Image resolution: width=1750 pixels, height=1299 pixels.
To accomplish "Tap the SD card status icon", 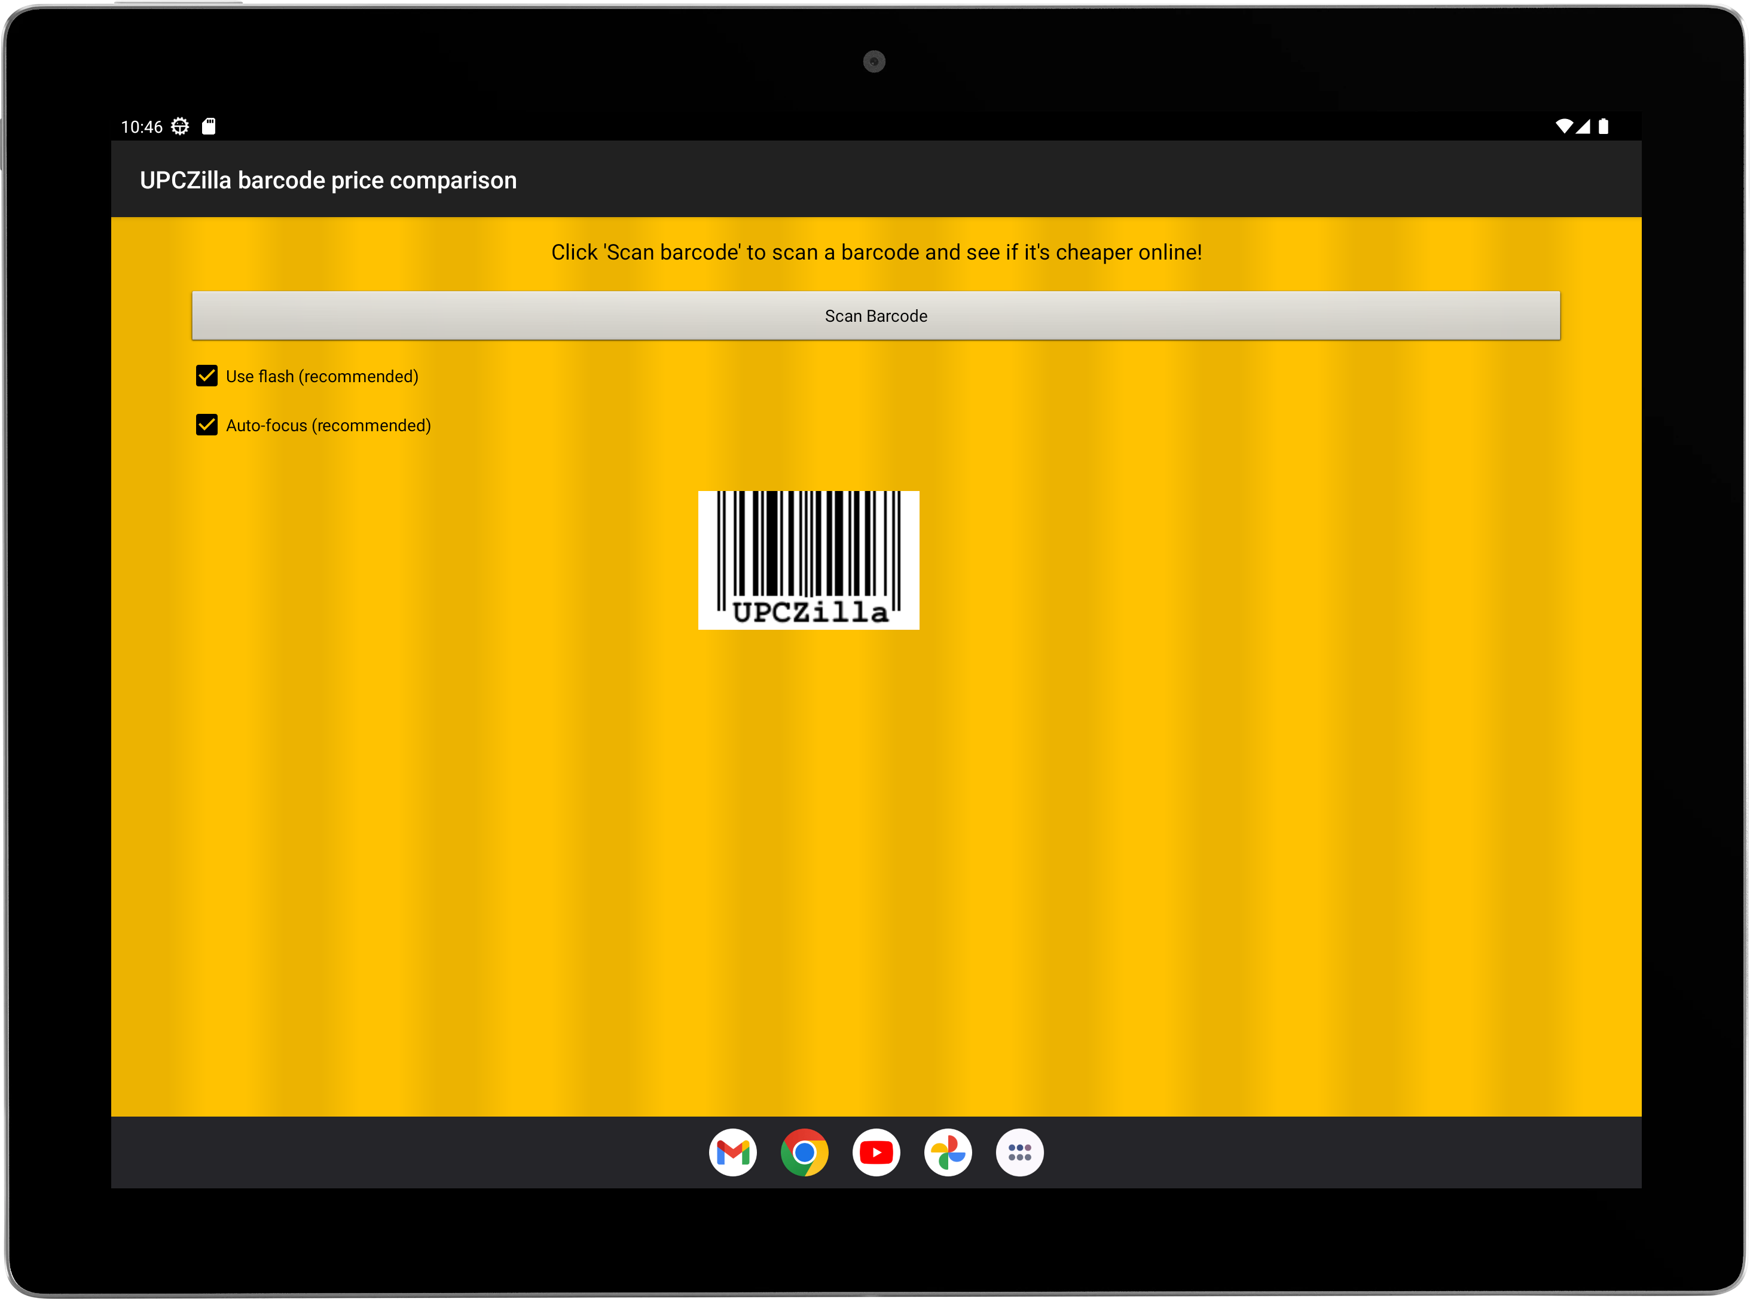I will [x=208, y=126].
